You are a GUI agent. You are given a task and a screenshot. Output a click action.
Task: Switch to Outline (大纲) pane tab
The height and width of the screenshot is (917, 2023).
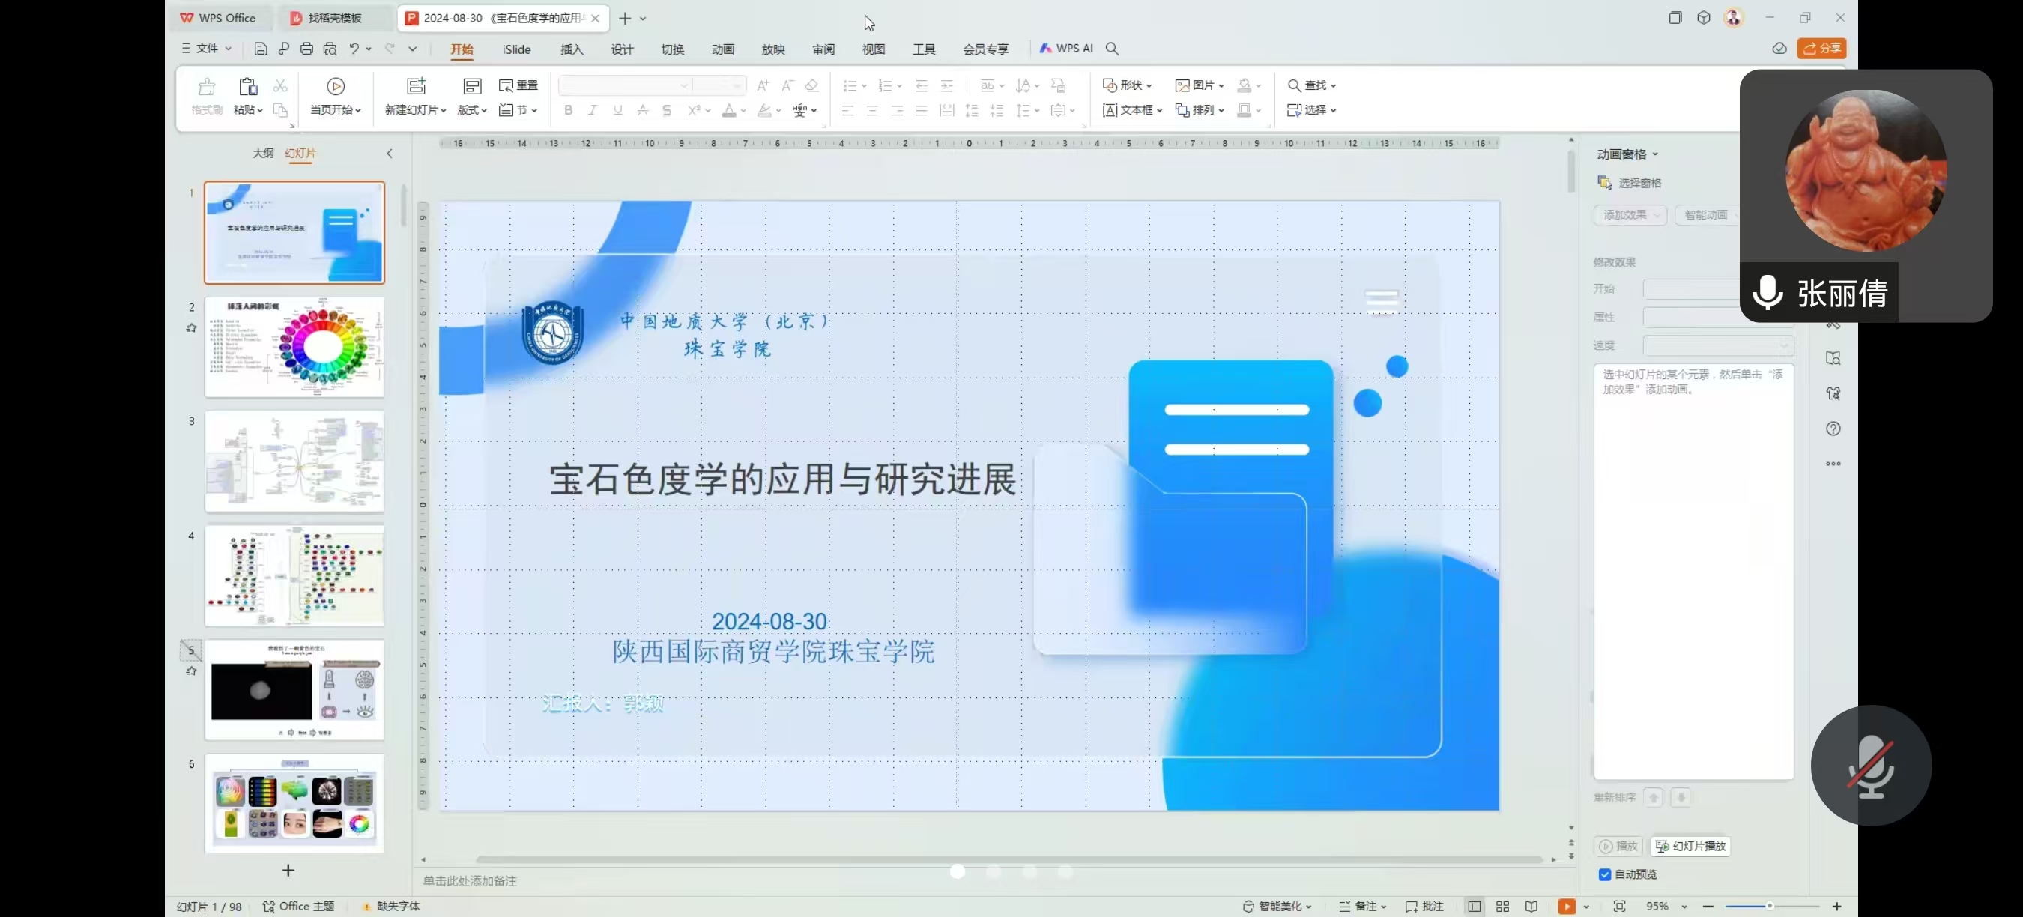(263, 153)
